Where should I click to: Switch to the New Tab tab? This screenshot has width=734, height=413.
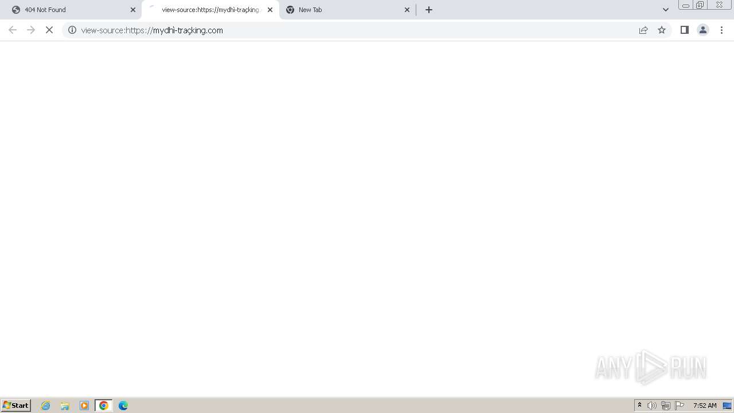(x=347, y=10)
